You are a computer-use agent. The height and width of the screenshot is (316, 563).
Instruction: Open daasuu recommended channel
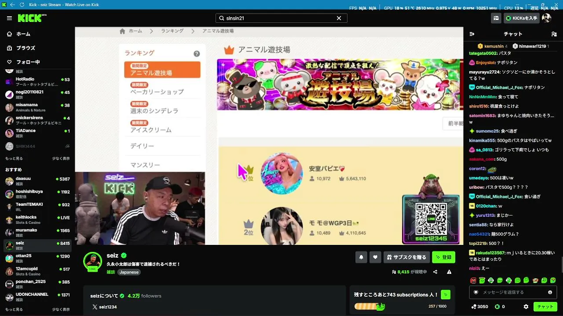tap(37, 181)
